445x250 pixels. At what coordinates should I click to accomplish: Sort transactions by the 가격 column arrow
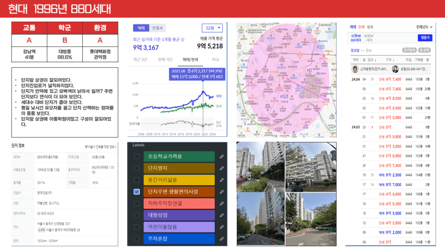tap(393, 60)
